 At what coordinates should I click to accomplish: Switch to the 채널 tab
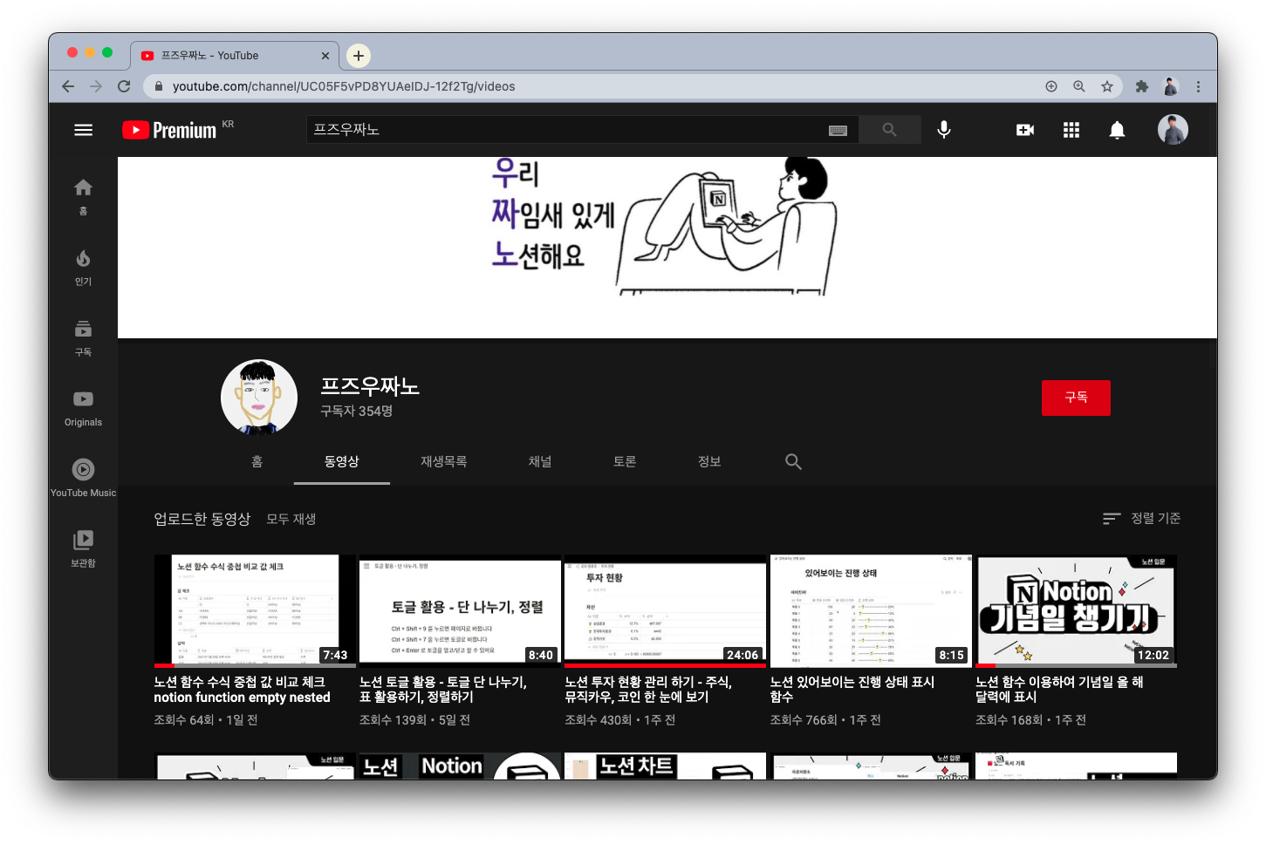[x=540, y=461]
